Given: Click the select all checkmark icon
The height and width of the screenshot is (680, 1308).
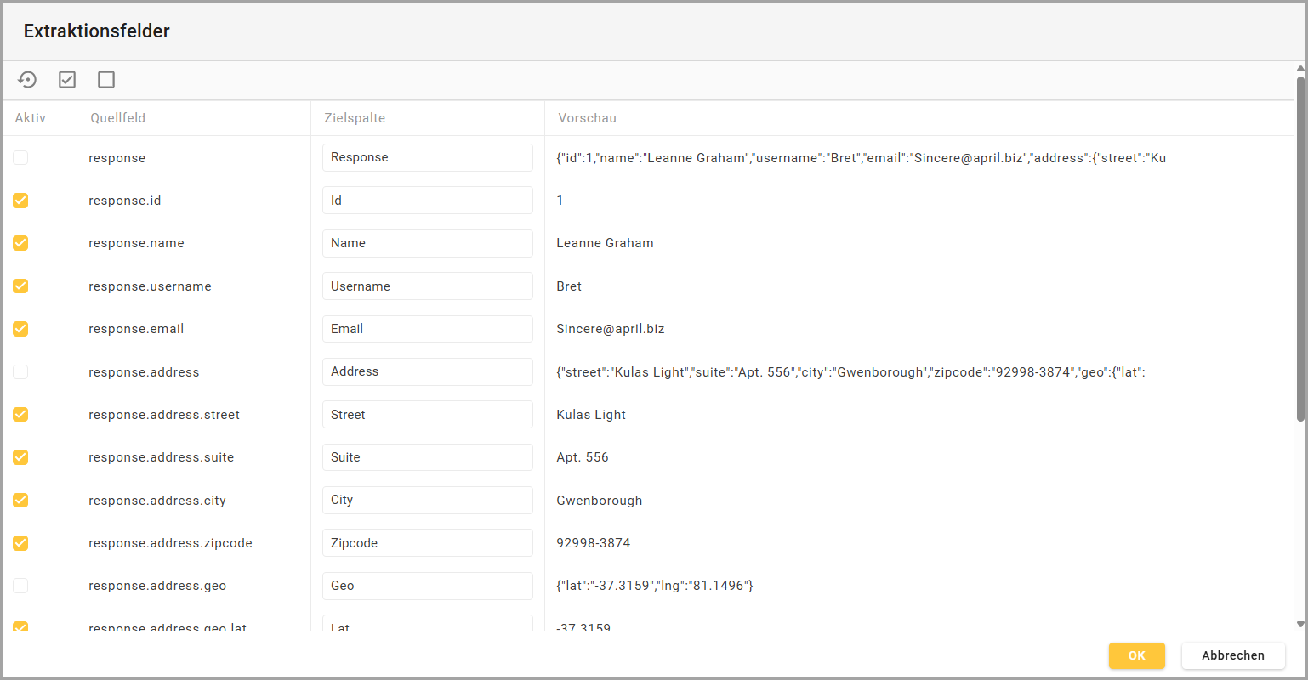Looking at the screenshot, I should (x=67, y=80).
